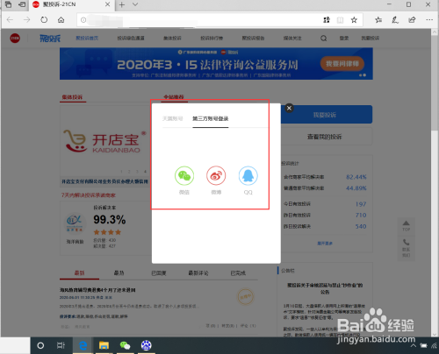
Task: Open Task View from the taskbar
Action: [x=61, y=345]
